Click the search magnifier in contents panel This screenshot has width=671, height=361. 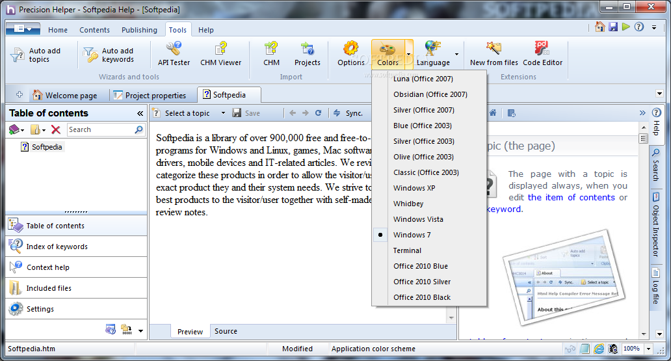[x=138, y=129]
